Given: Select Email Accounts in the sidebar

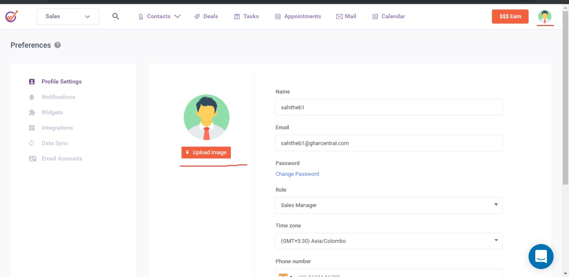Looking at the screenshot, I should pyautogui.click(x=62, y=159).
